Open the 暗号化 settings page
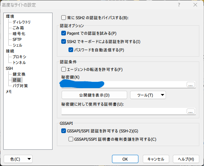 click(19, 34)
